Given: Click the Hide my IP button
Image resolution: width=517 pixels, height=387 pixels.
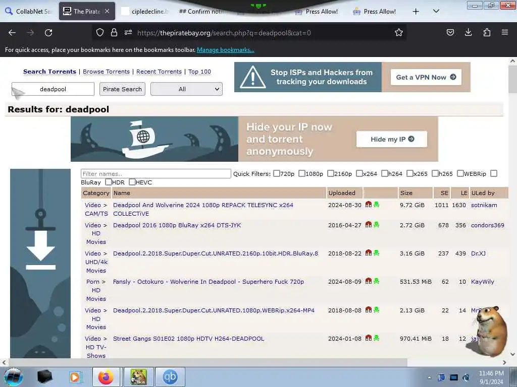Looking at the screenshot, I should click(392, 139).
